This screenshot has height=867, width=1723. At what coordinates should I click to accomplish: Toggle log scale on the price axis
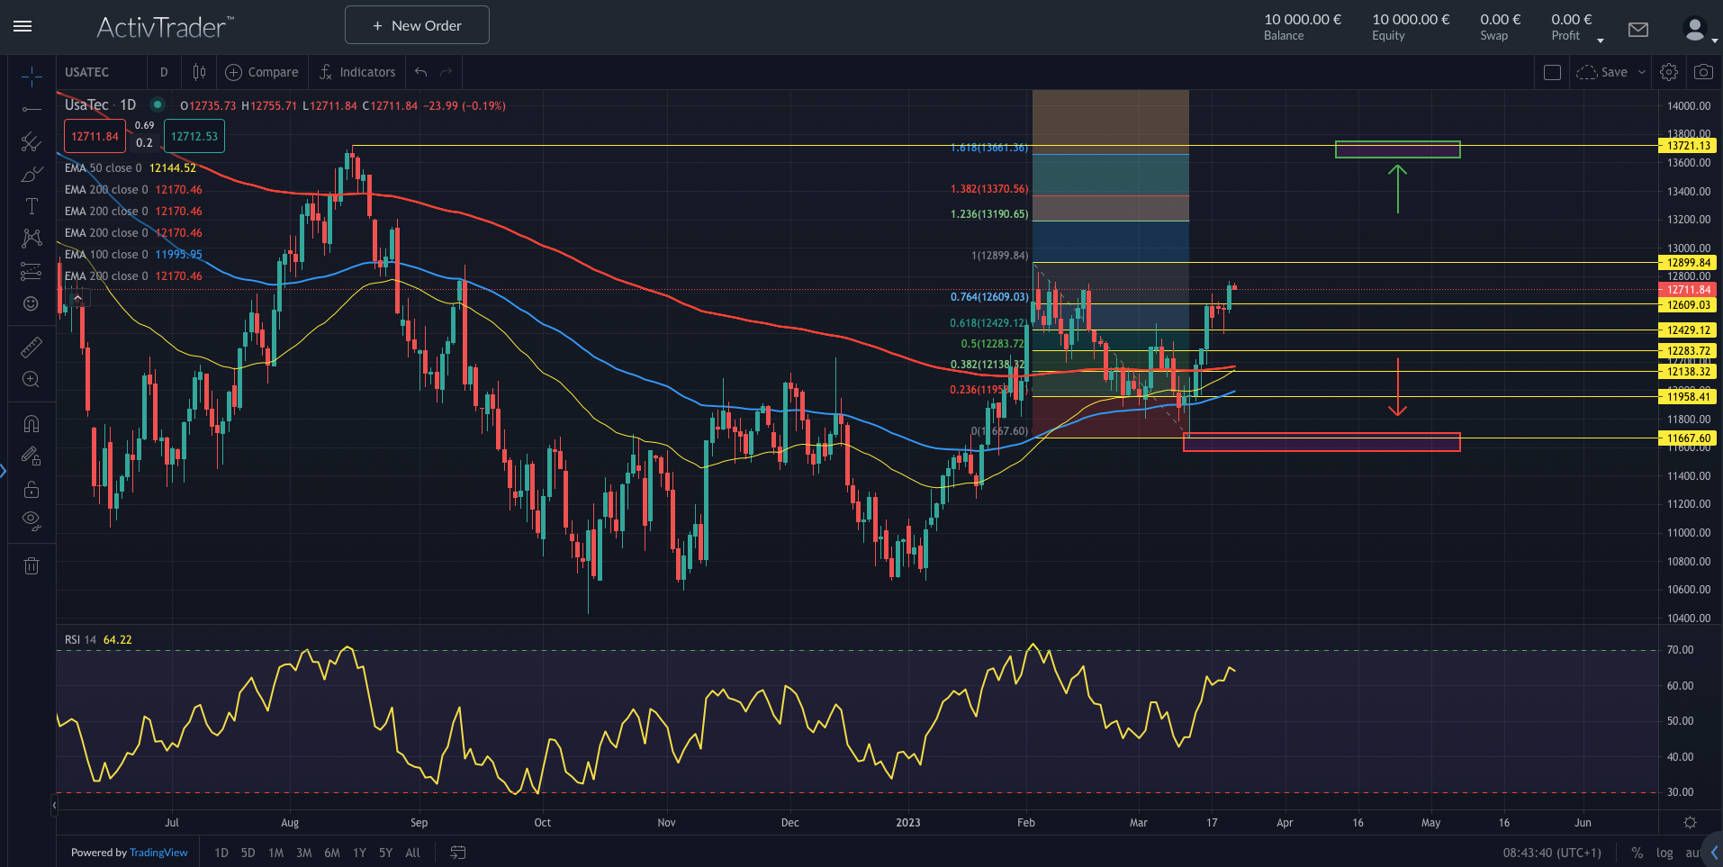click(x=1665, y=852)
